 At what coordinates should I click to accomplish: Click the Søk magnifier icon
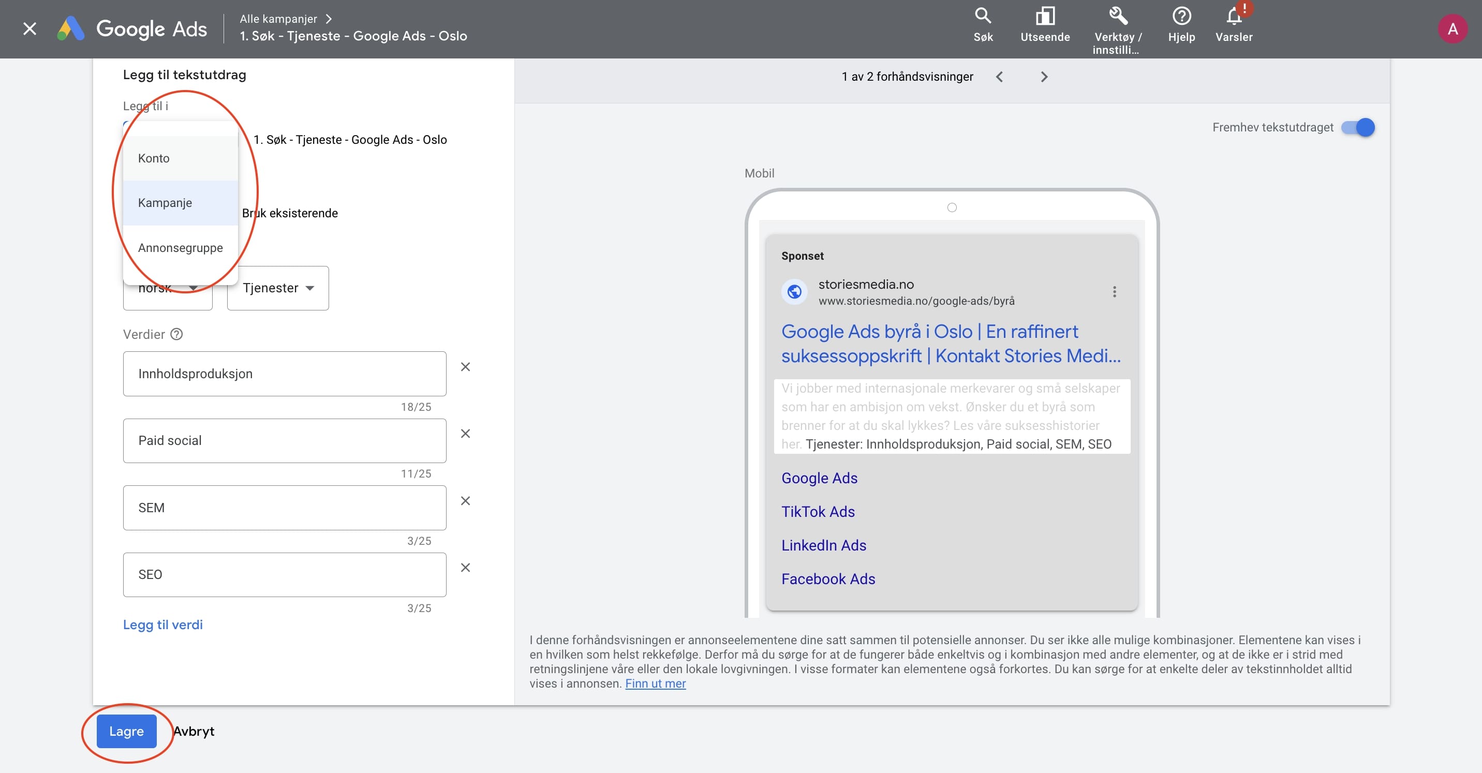tap(983, 16)
